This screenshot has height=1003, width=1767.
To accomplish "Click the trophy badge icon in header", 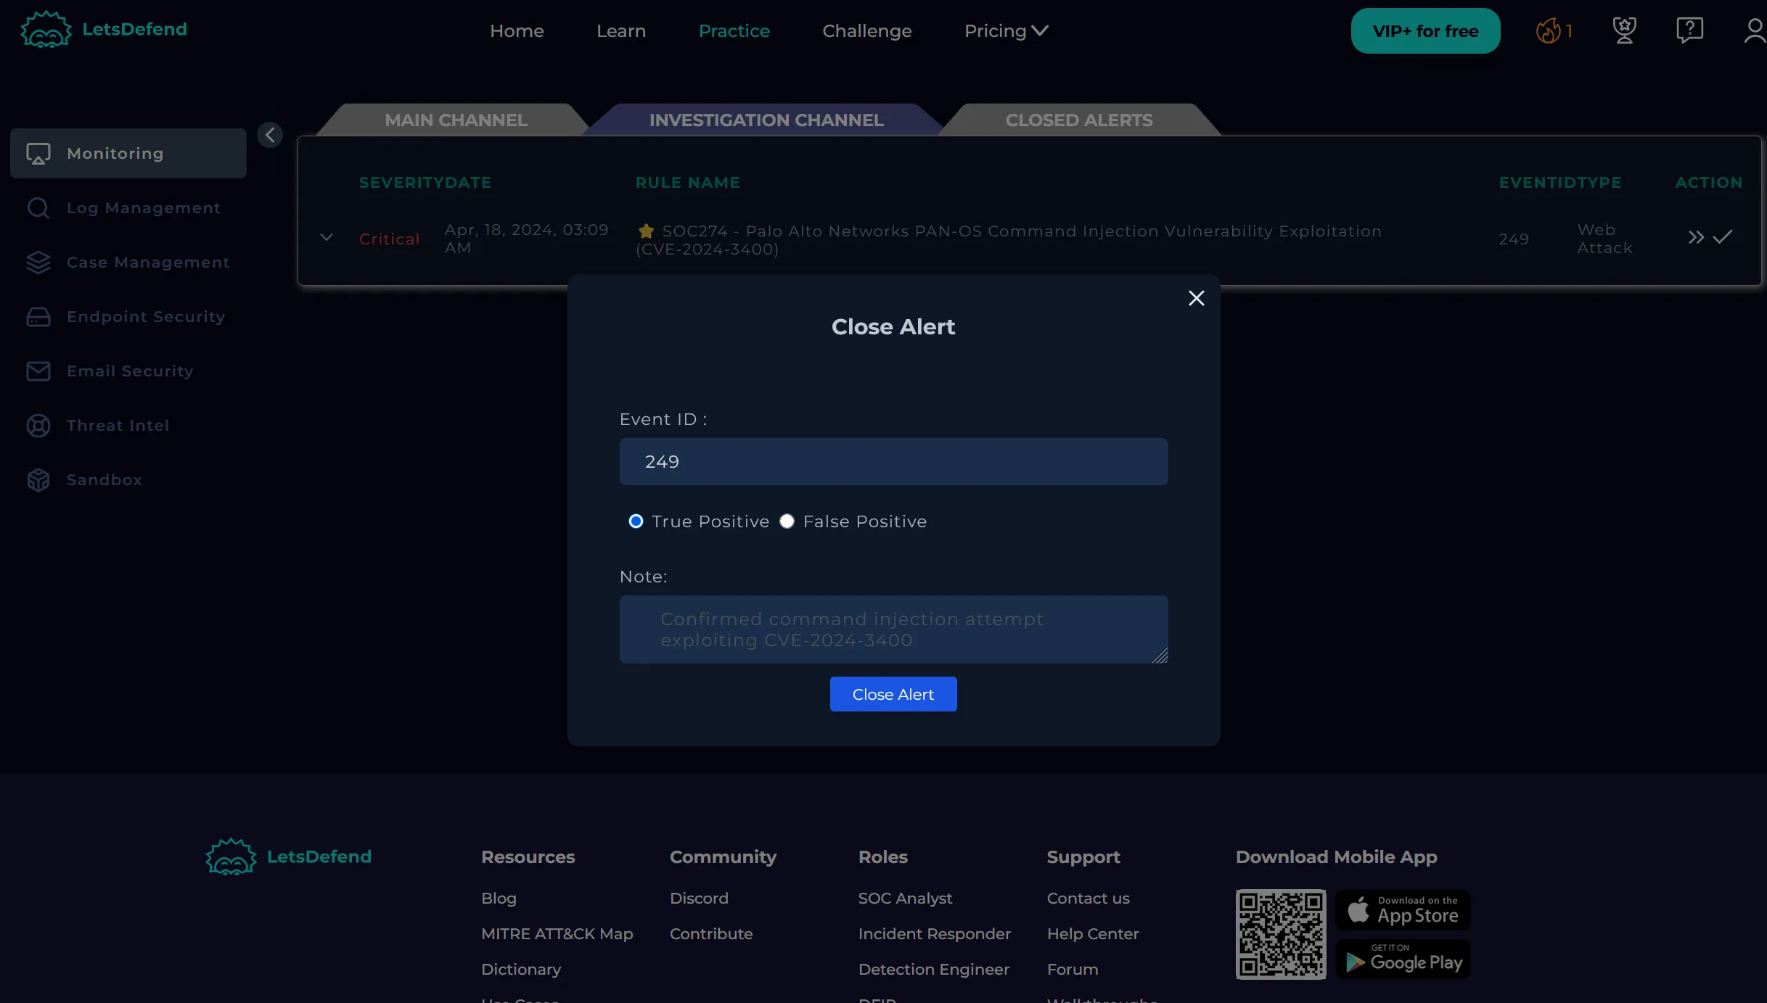I will tap(1624, 30).
